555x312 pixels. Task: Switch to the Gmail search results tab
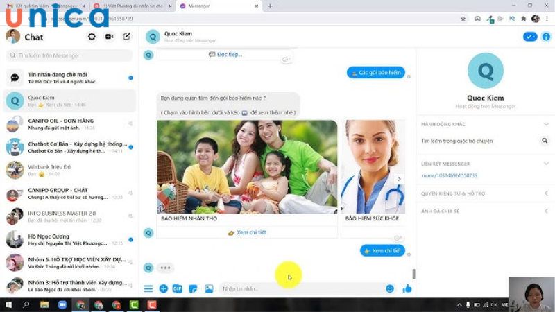[46, 6]
